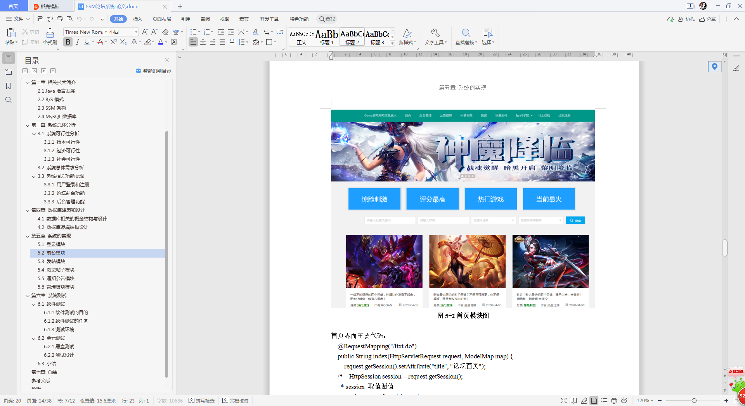Toggle spell check in status bar
The image size is (745, 406).
coord(202,401)
